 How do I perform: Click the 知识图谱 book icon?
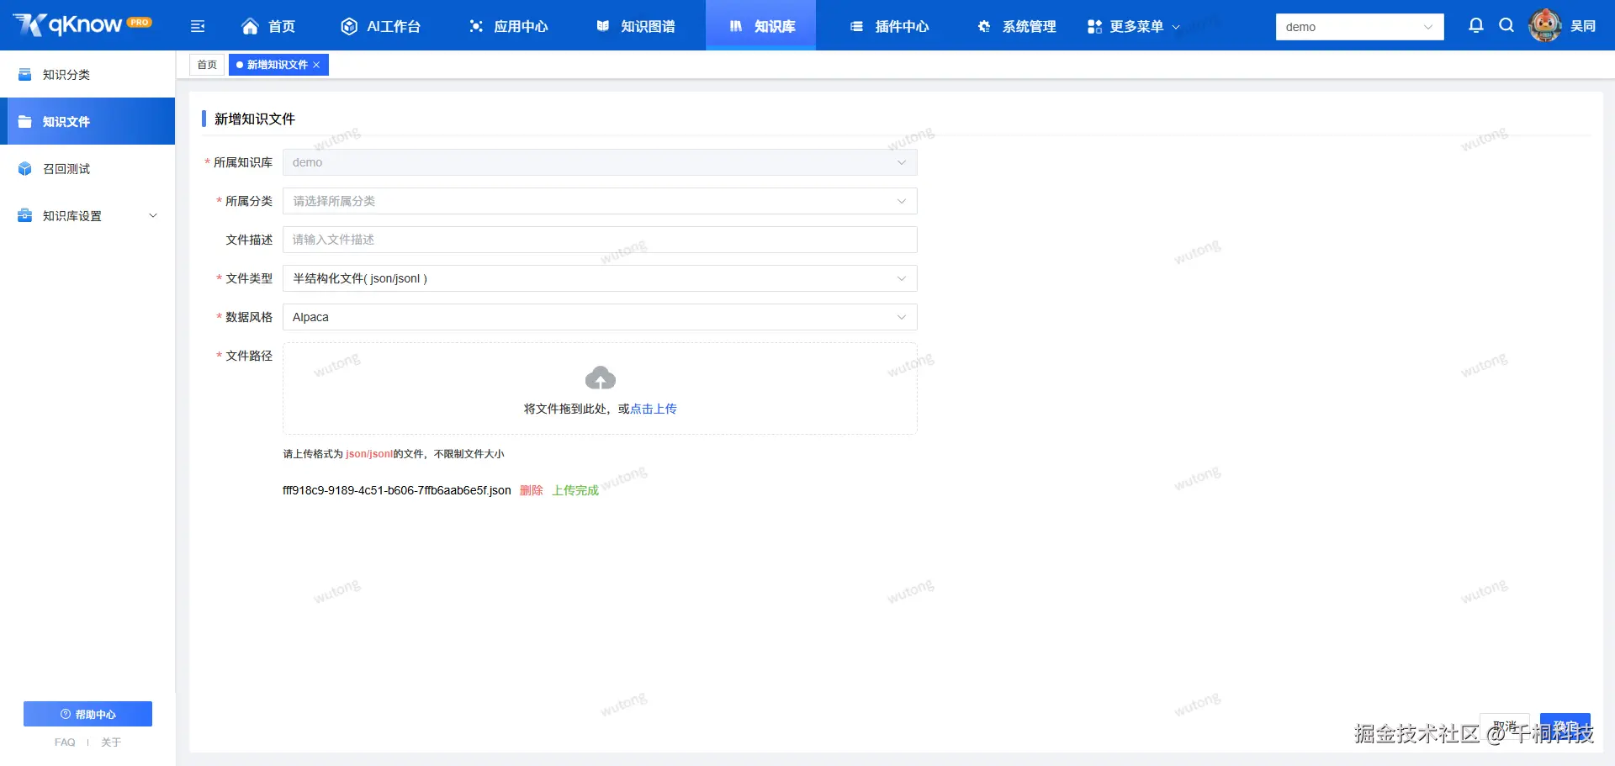(x=603, y=26)
